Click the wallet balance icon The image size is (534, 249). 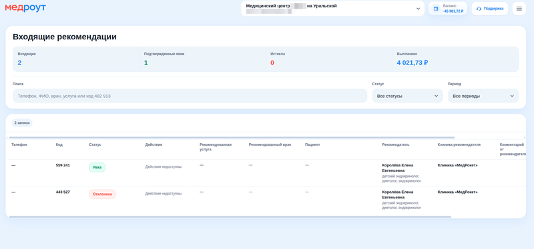tap(436, 9)
